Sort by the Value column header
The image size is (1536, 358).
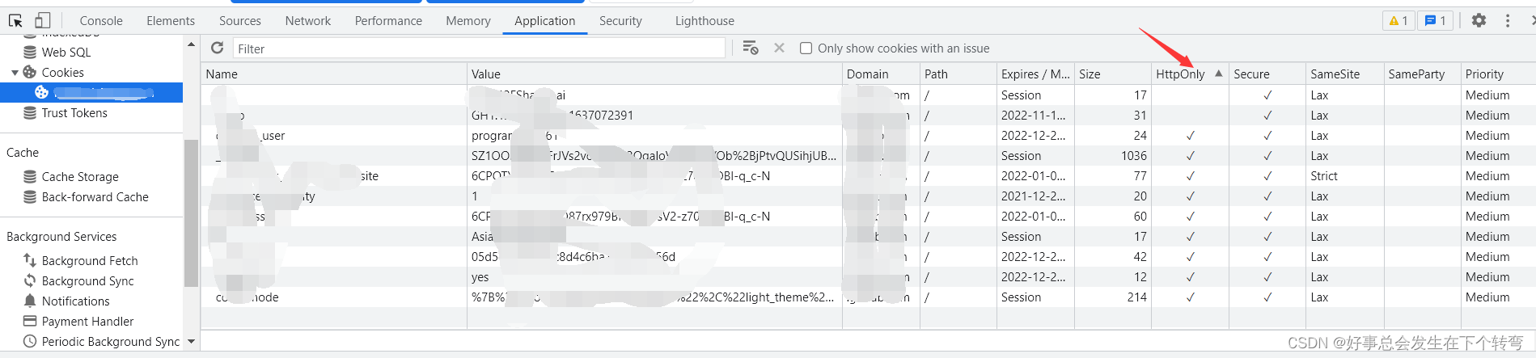click(x=654, y=74)
